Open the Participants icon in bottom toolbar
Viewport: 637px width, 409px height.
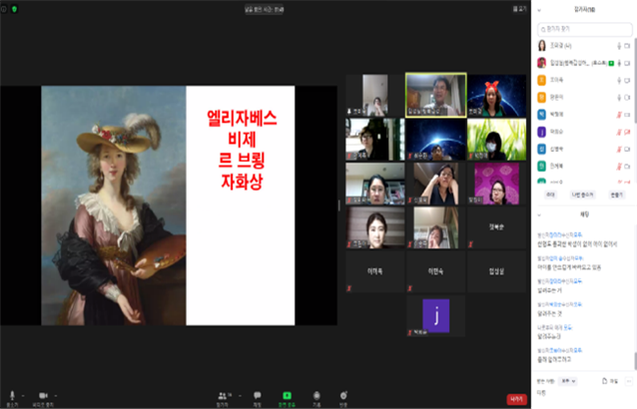pyautogui.click(x=223, y=396)
